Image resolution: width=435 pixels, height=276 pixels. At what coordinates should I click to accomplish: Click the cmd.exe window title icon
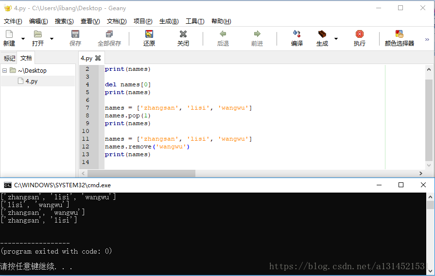click(x=7, y=185)
